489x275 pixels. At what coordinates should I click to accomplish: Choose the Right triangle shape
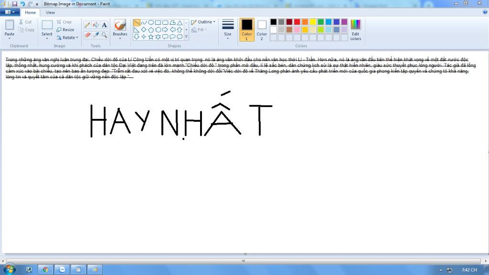click(137, 30)
